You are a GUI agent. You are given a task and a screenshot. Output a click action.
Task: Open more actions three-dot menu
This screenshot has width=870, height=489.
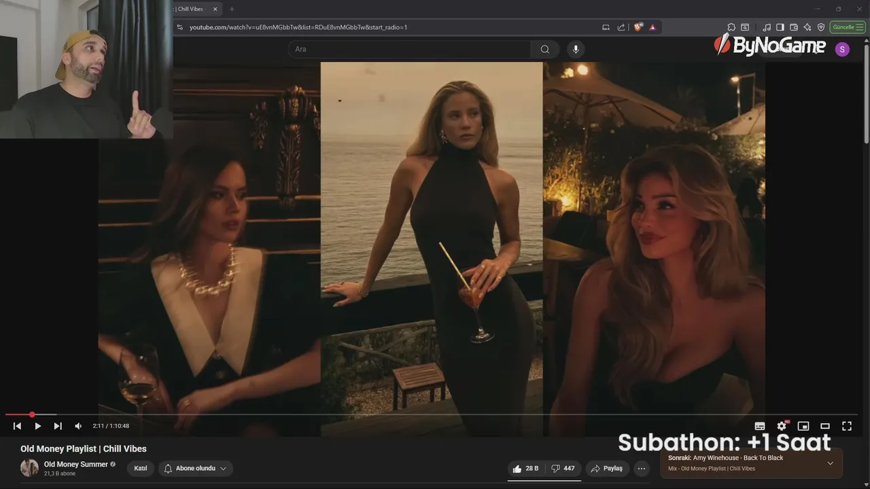pos(642,469)
